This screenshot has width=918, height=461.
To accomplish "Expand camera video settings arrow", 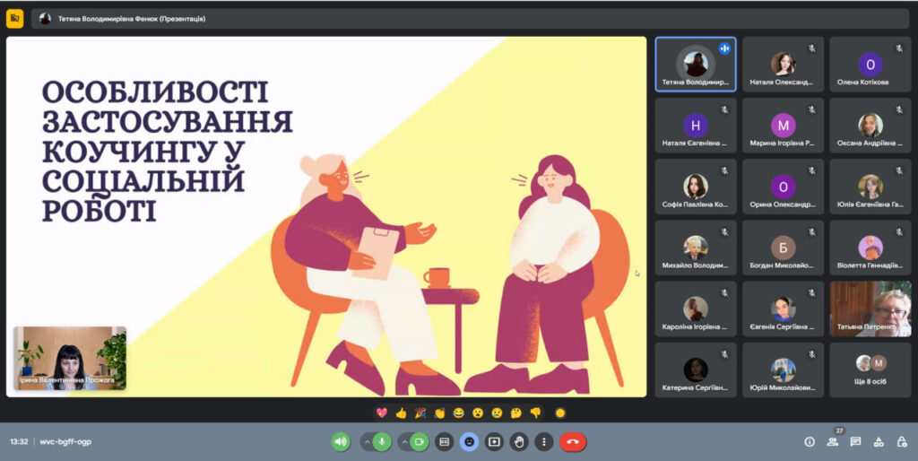I will click(403, 441).
